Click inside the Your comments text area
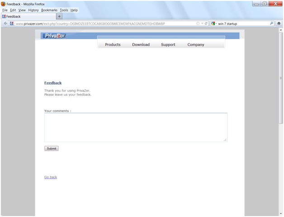 coord(136,127)
